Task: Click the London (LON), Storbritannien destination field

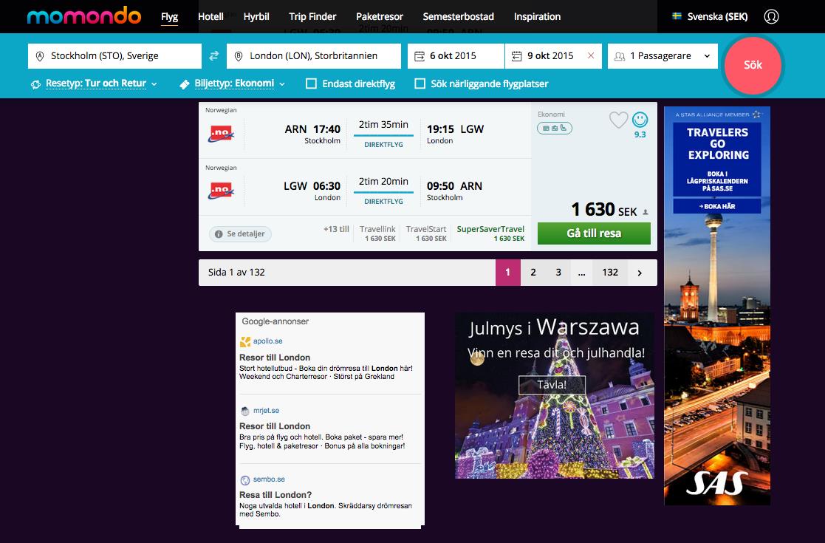Action: point(314,55)
